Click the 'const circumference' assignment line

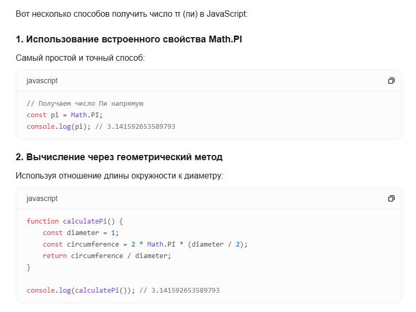click(x=145, y=244)
